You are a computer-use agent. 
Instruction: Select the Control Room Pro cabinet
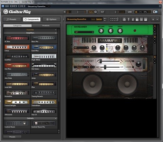(x=44, y=124)
